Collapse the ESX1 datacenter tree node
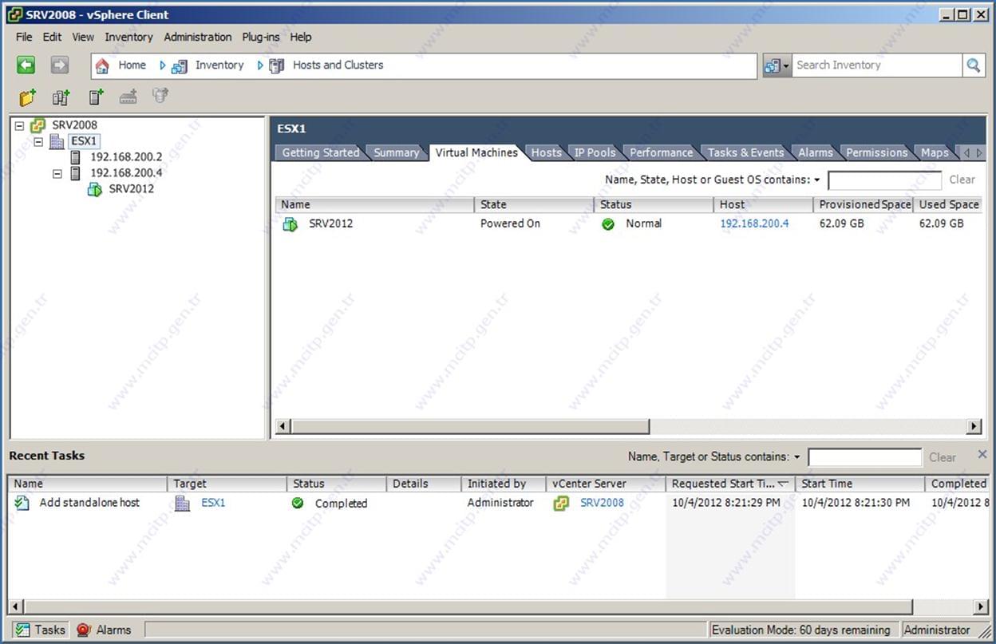Viewport: 996px width, 644px height. pyautogui.click(x=38, y=142)
